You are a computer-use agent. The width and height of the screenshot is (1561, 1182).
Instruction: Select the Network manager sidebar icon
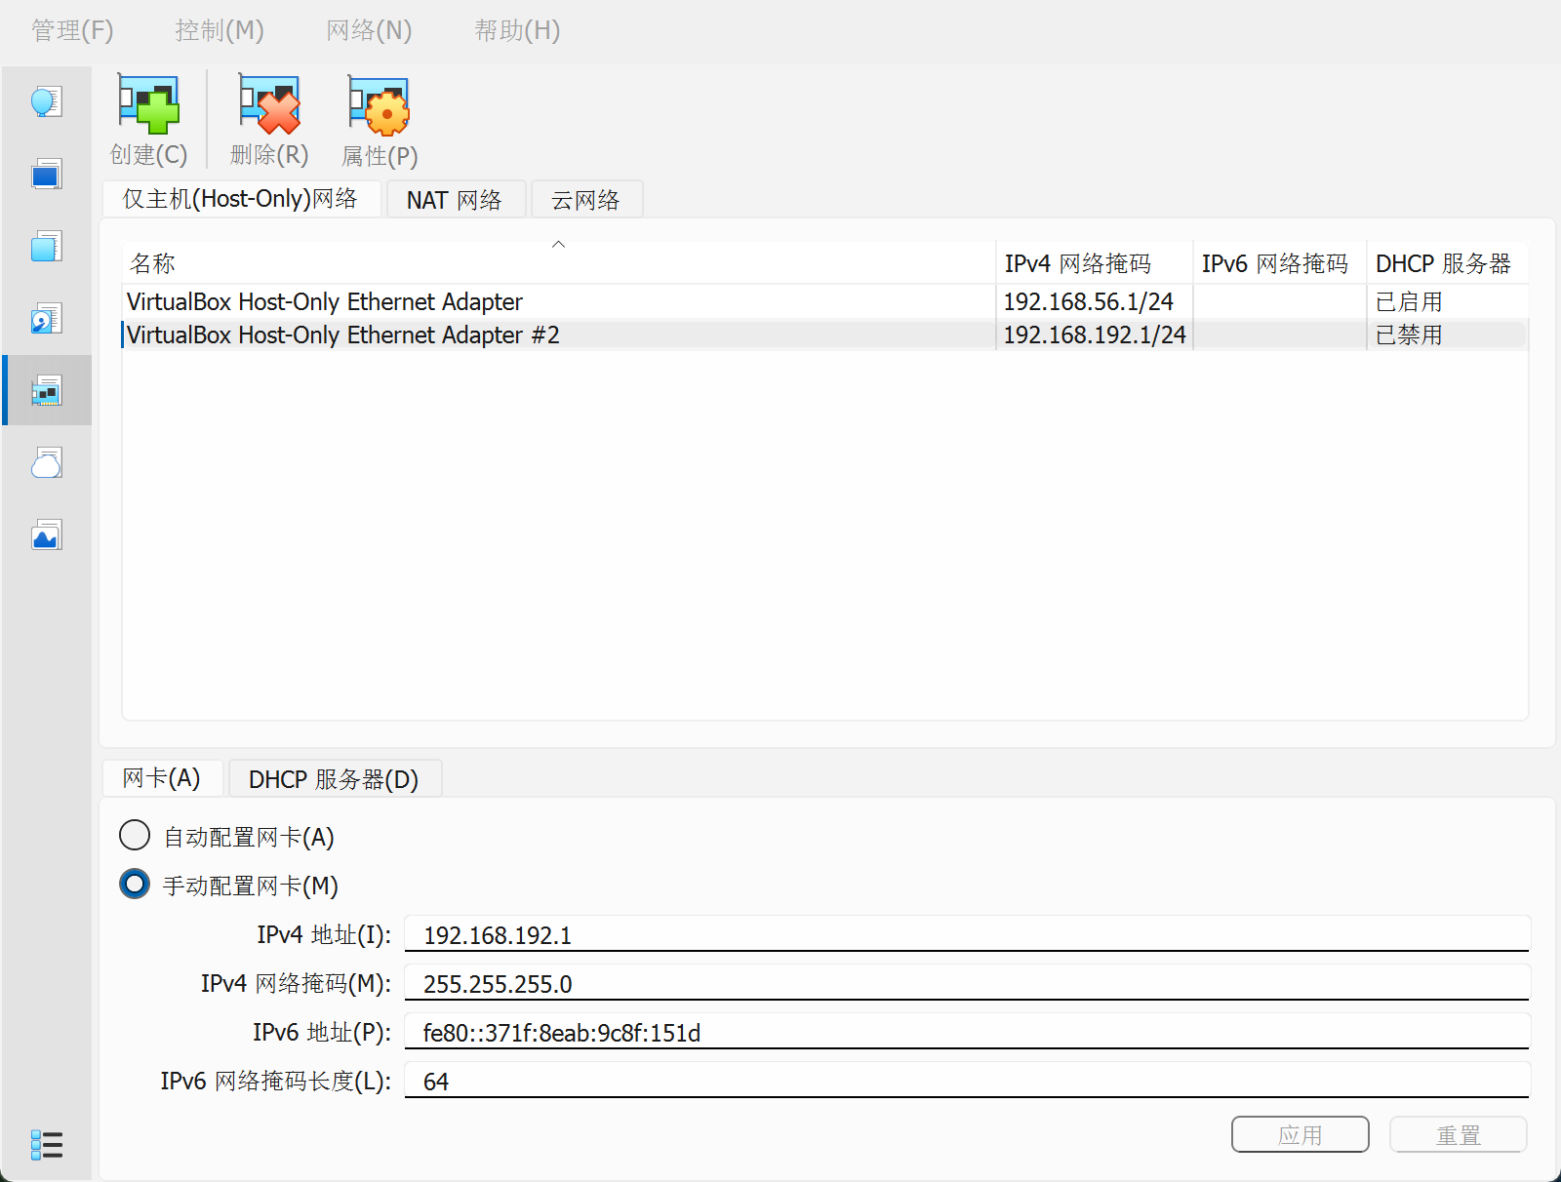click(47, 391)
